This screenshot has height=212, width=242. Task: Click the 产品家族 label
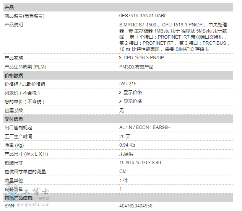pyautogui.click(x=14, y=58)
